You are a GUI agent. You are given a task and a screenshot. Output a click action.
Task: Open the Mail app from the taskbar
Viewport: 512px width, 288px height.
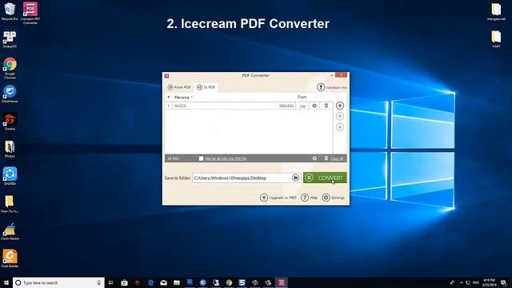click(x=163, y=282)
